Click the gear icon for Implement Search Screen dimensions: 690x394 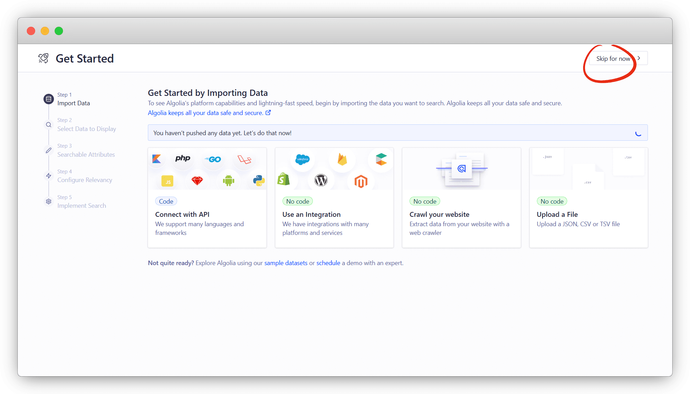(49, 202)
